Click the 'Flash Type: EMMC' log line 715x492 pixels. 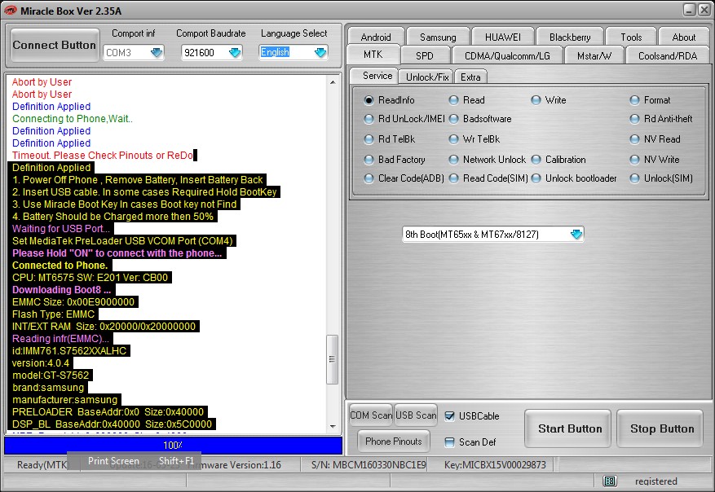pyautogui.click(x=53, y=314)
